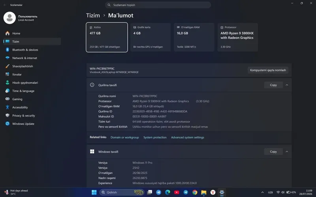This screenshot has height=197, width=316.
Task: Click the Settings gear taskbar icon
Action: [222, 192]
